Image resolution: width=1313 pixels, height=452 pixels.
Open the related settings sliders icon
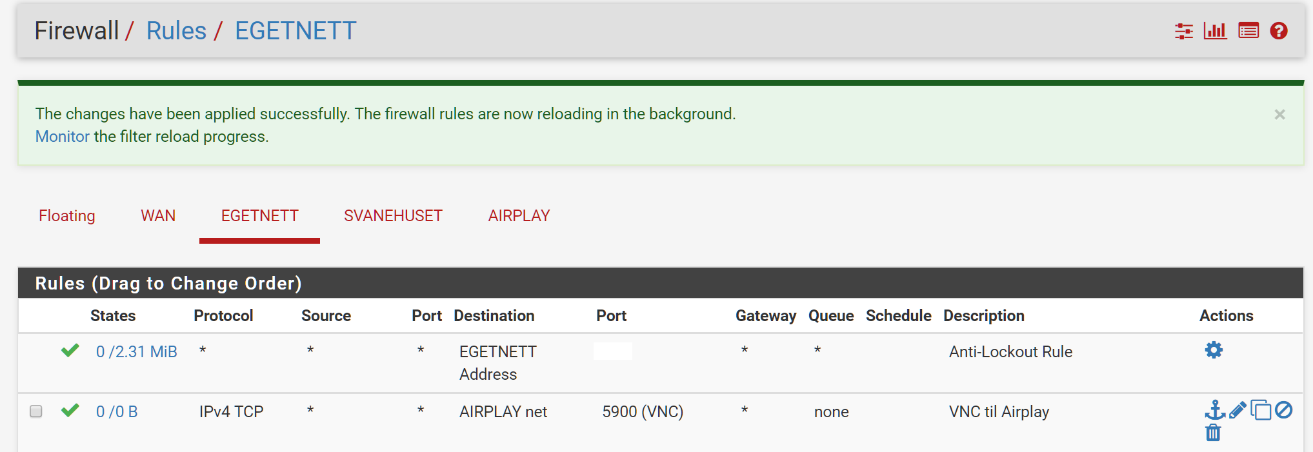point(1183,31)
